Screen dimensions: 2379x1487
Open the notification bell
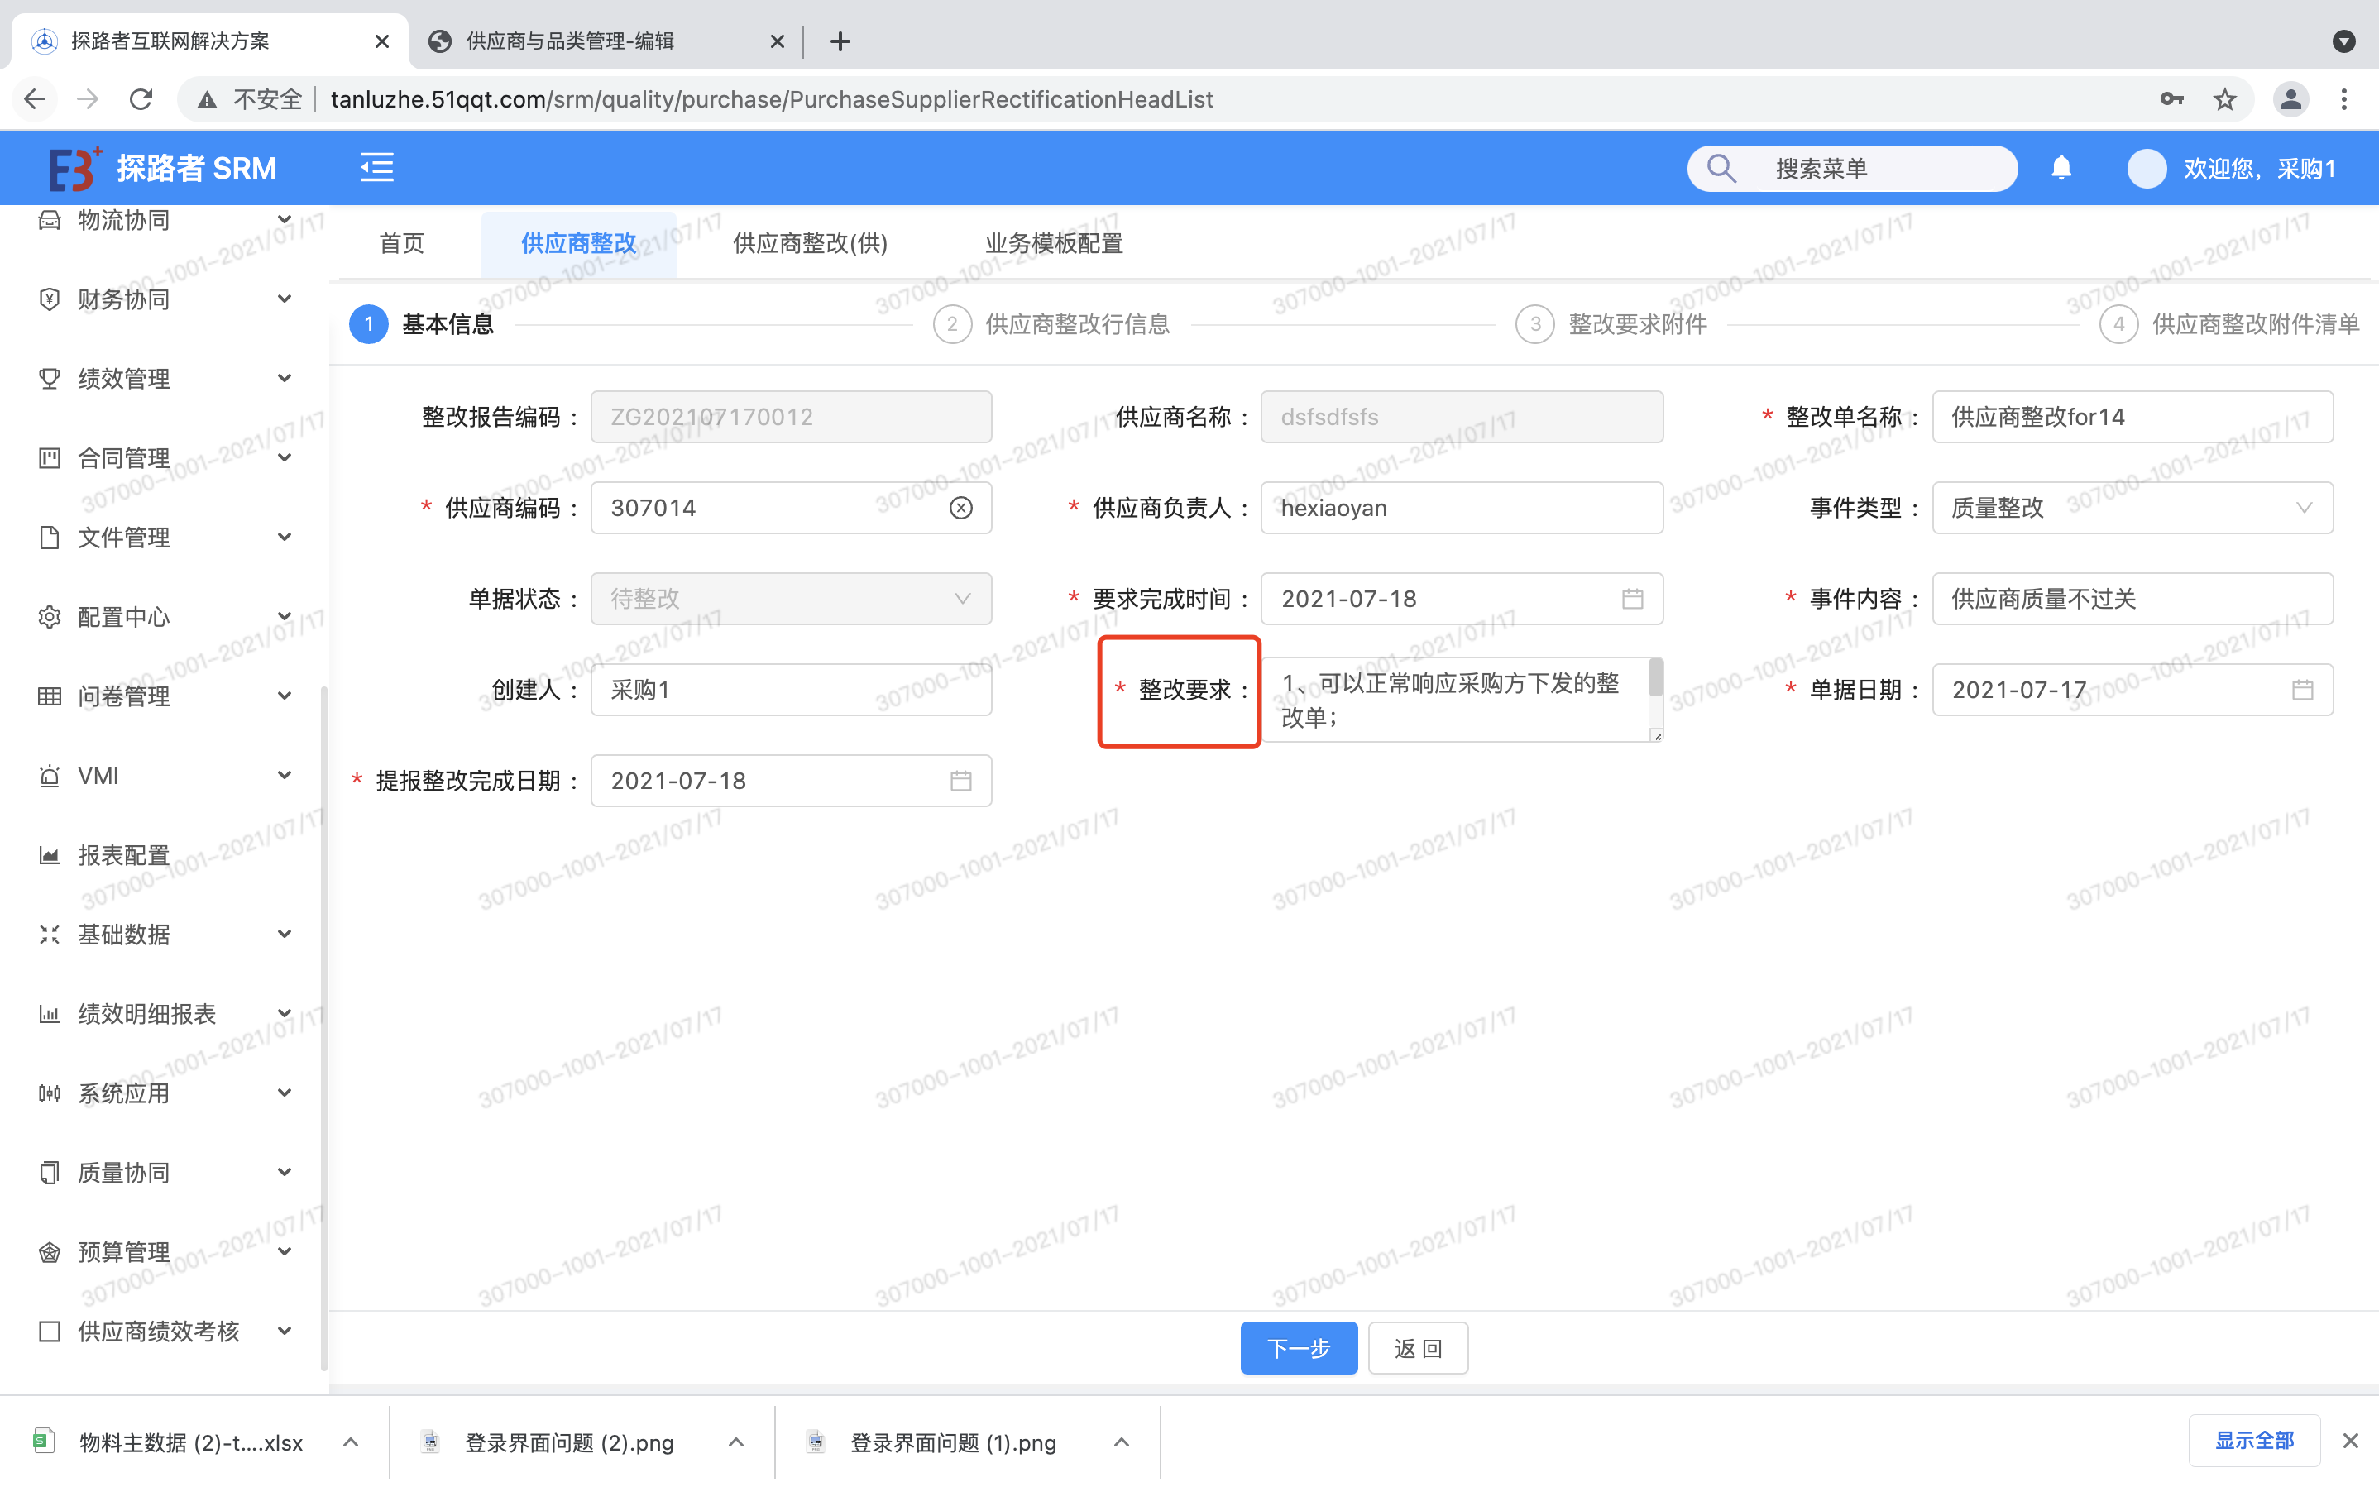pos(2061,168)
